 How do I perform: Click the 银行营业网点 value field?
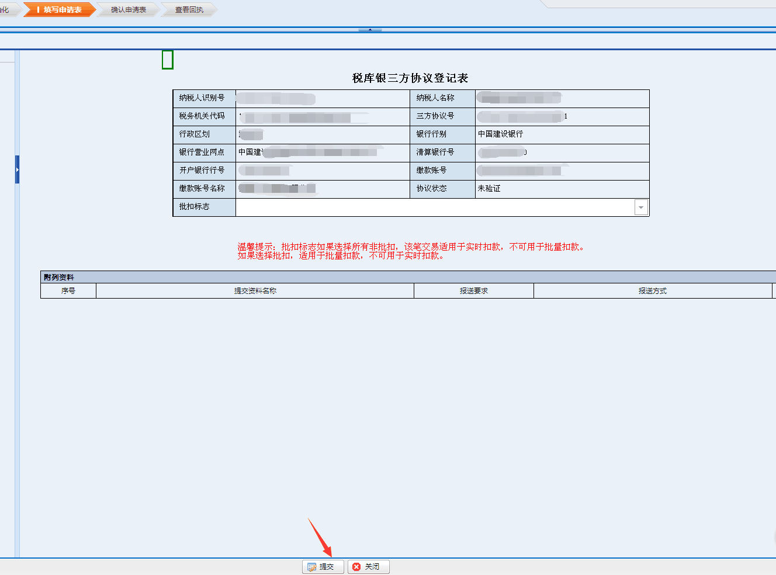[321, 153]
